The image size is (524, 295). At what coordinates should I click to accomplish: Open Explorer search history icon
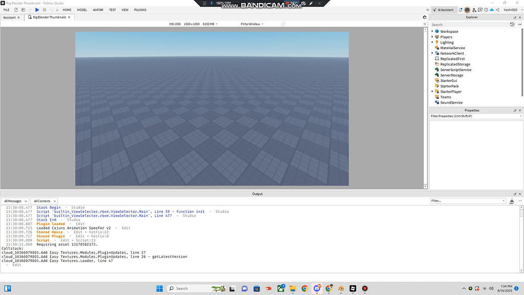pyautogui.click(x=512, y=24)
